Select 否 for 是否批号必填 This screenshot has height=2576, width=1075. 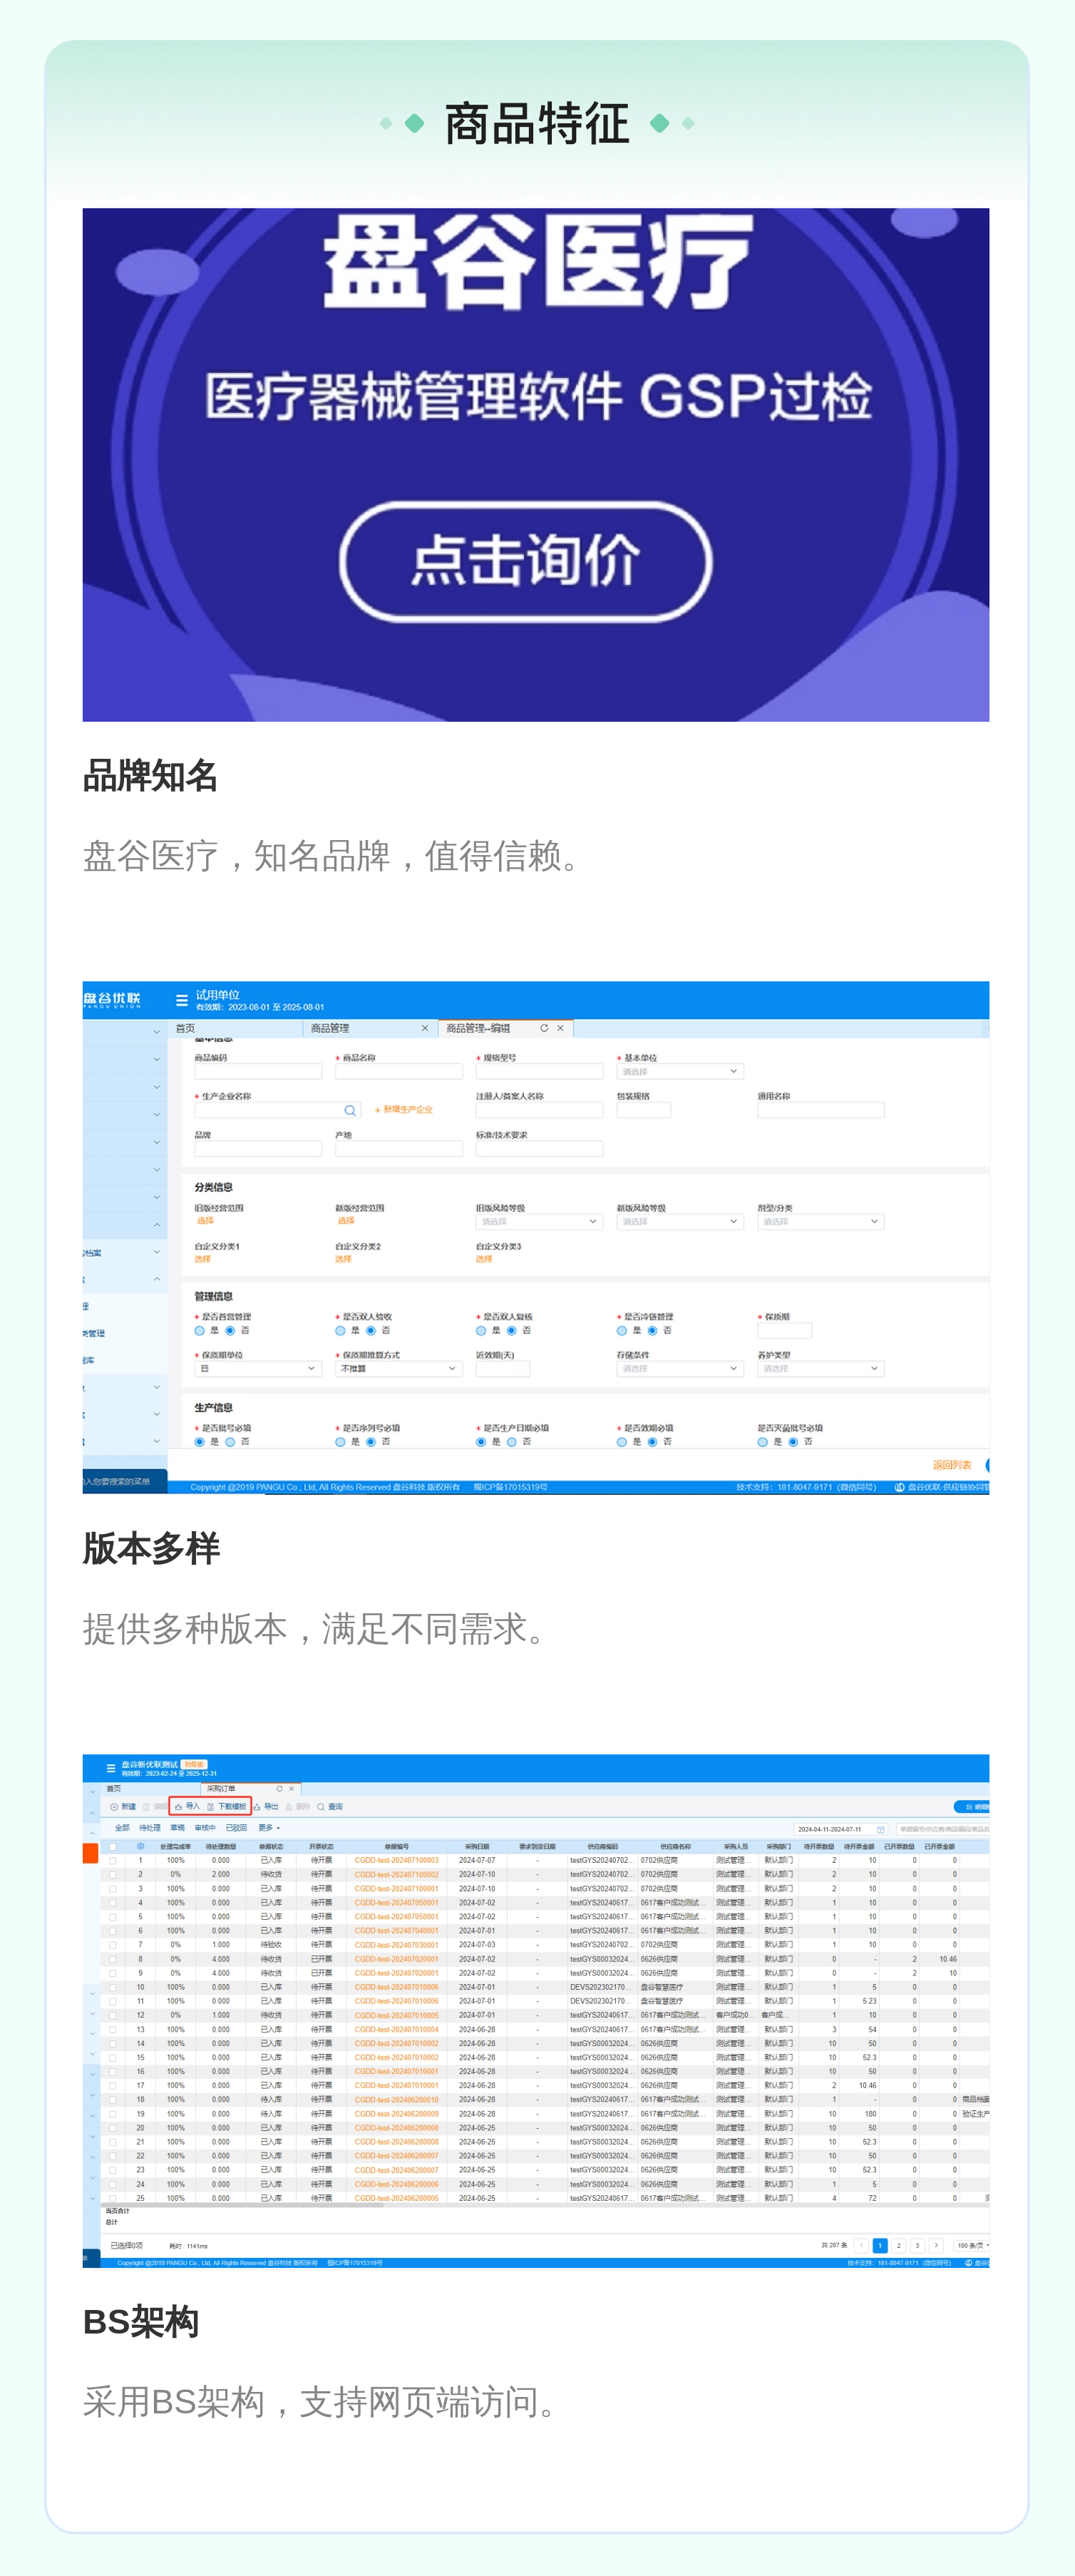coord(230,1442)
